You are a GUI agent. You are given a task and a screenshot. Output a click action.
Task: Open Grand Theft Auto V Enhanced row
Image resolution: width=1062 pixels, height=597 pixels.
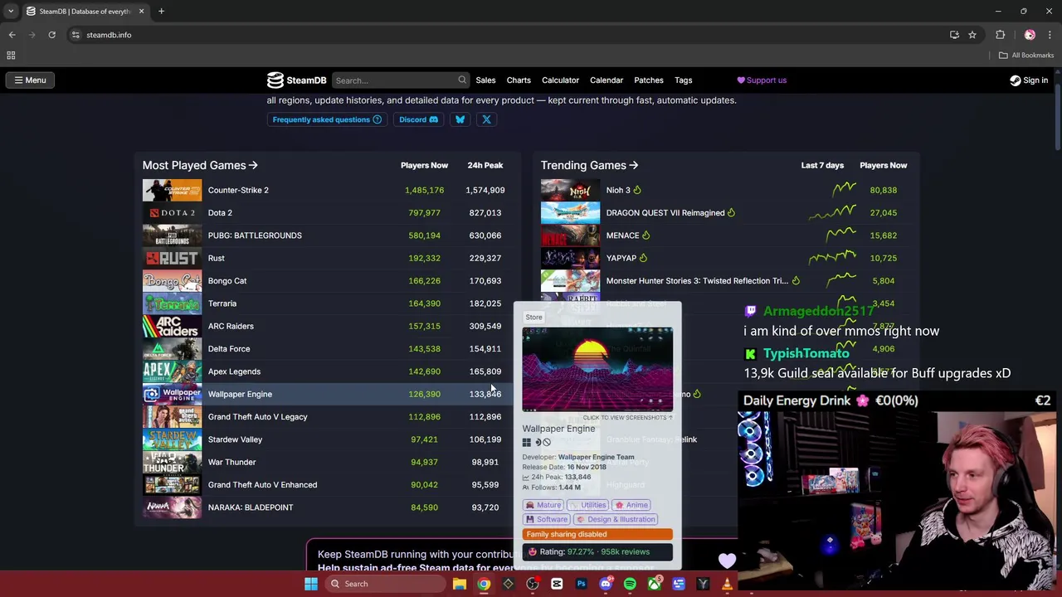[x=324, y=485]
